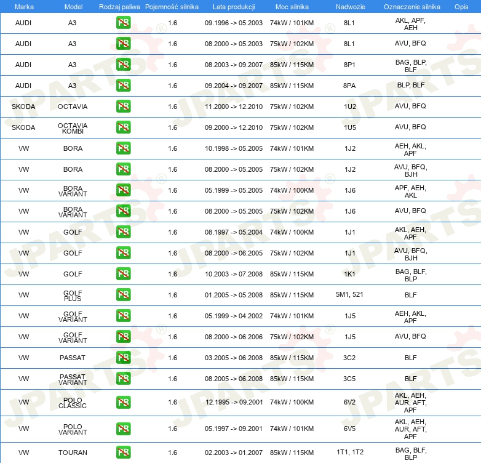The image size is (481, 463).
Task: Select the GOLF PLUS model cell
Action: (73, 296)
